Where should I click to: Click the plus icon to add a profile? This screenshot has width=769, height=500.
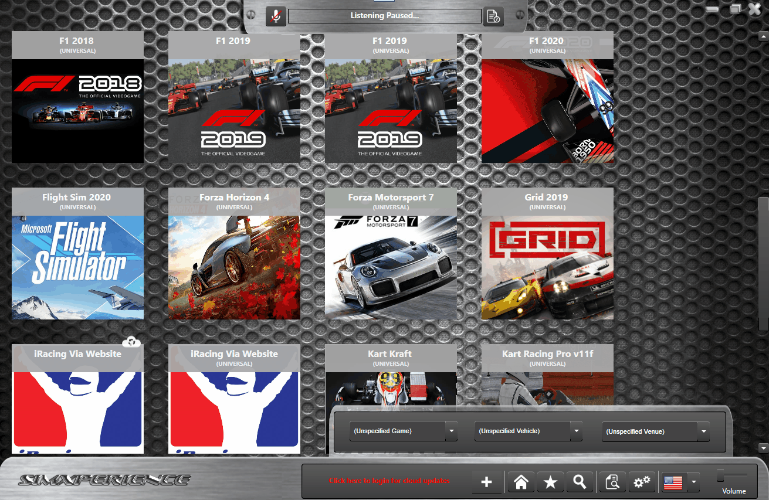tap(486, 481)
